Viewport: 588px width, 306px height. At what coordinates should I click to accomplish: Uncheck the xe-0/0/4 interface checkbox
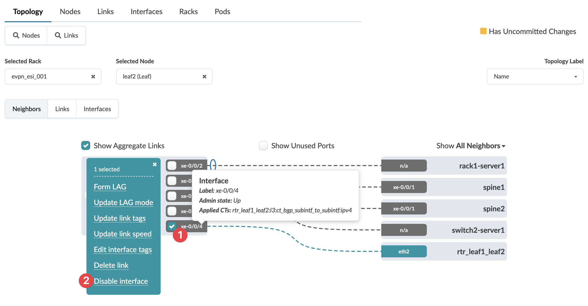(x=172, y=226)
